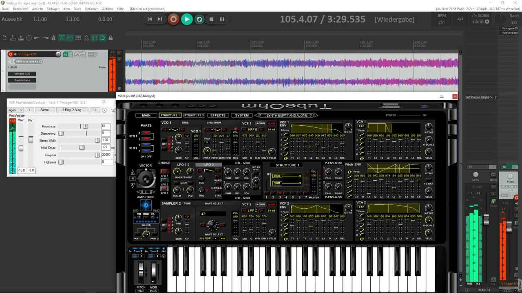Viewport: 522px width, 293px height.
Task: Toggle the 24 dB switch on VCF 1
Action: click(x=271, y=130)
